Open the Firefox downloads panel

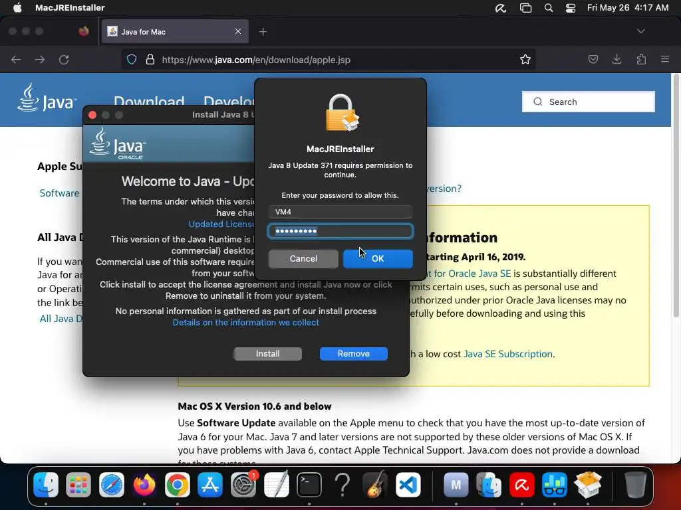(616, 59)
